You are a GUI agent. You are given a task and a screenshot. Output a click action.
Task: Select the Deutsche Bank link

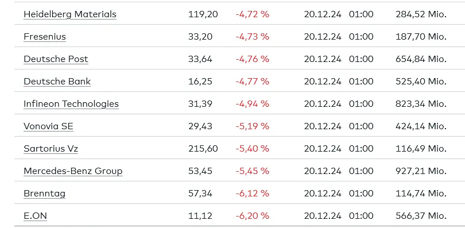click(57, 81)
